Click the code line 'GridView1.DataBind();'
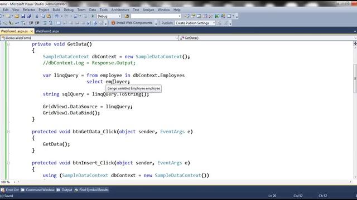357x200 pixels. (x=71, y=113)
